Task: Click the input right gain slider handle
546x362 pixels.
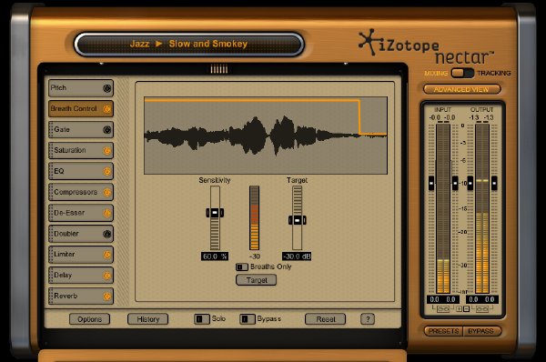Action: click(x=455, y=183)
